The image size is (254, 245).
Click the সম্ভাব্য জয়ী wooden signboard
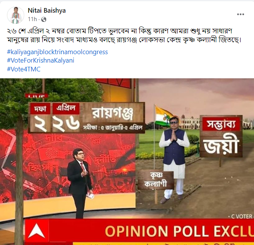[221, 136]
